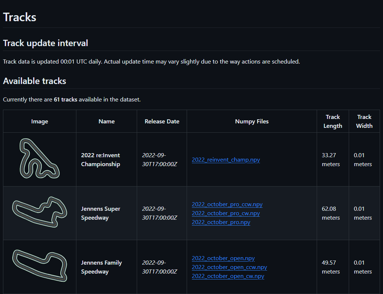Click the 2022 re:Invent Championship track image
383x294 pixels.
(x=39, y=158)
